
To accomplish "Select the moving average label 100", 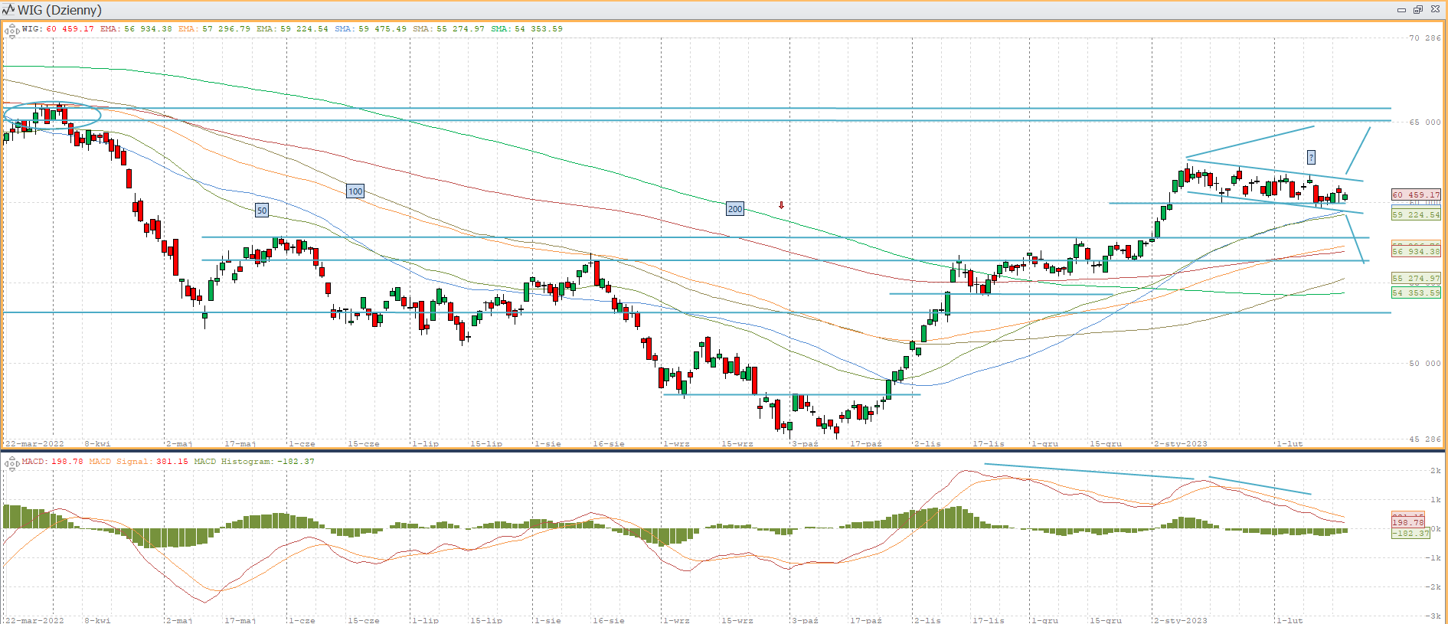I will [355, 191].
